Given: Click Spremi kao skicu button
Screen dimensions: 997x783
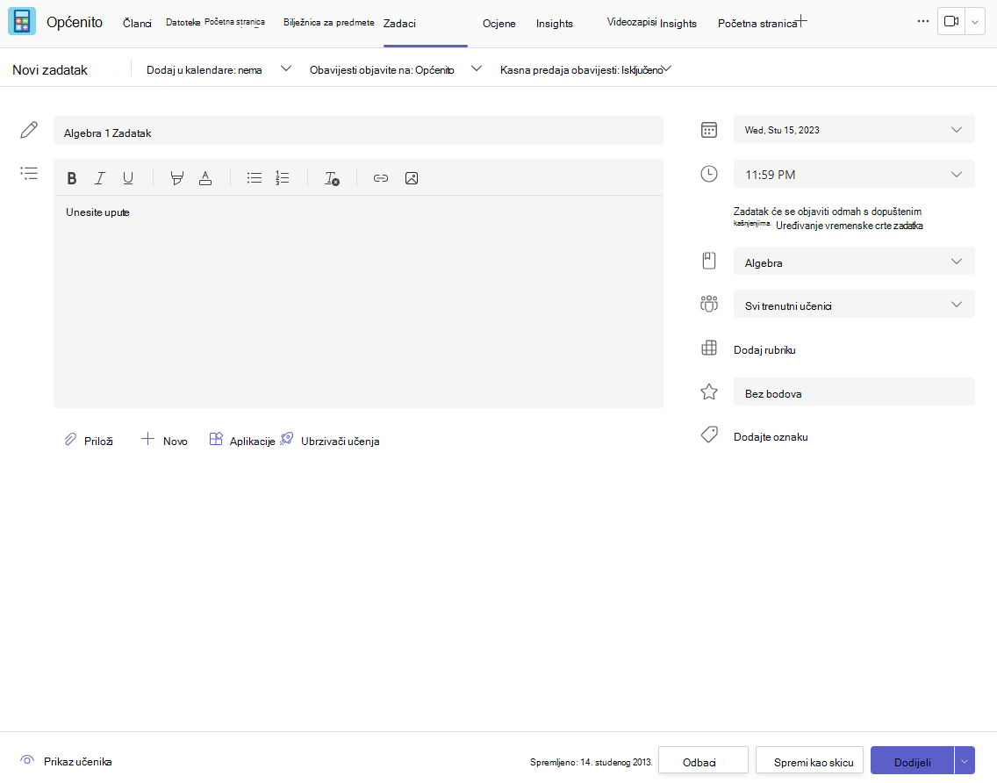Looking at the screenshot, I should 809,761.
